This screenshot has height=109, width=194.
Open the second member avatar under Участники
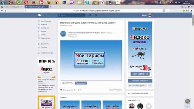[x=140, y=106]
